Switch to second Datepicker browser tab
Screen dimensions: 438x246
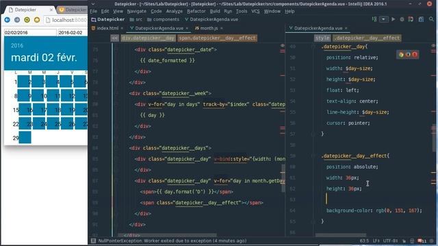73,10
